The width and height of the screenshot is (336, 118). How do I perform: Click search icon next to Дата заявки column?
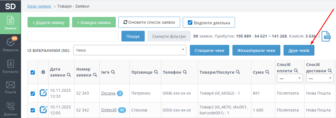69,75
